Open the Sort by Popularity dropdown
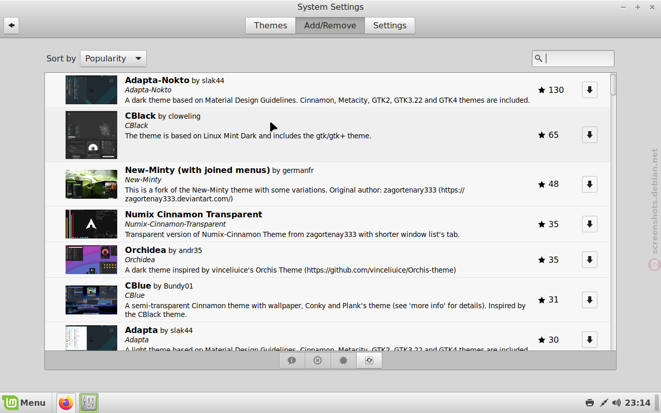661x413 pixels. pyautogui.click(x=113, y=58)
